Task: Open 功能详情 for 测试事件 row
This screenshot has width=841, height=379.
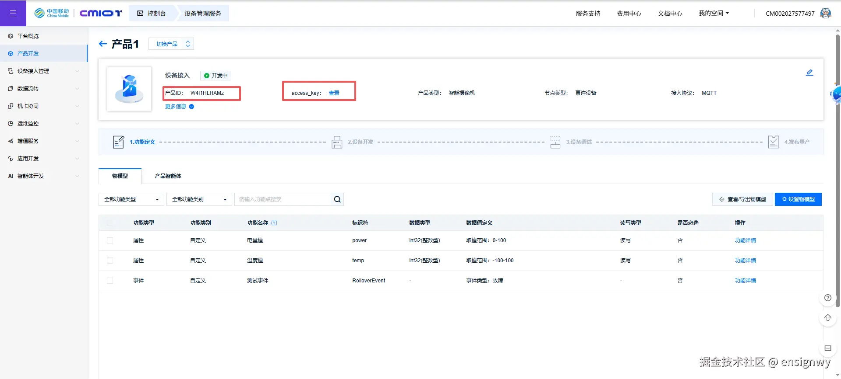Action: pyautogui.click(x=746, y=281)
